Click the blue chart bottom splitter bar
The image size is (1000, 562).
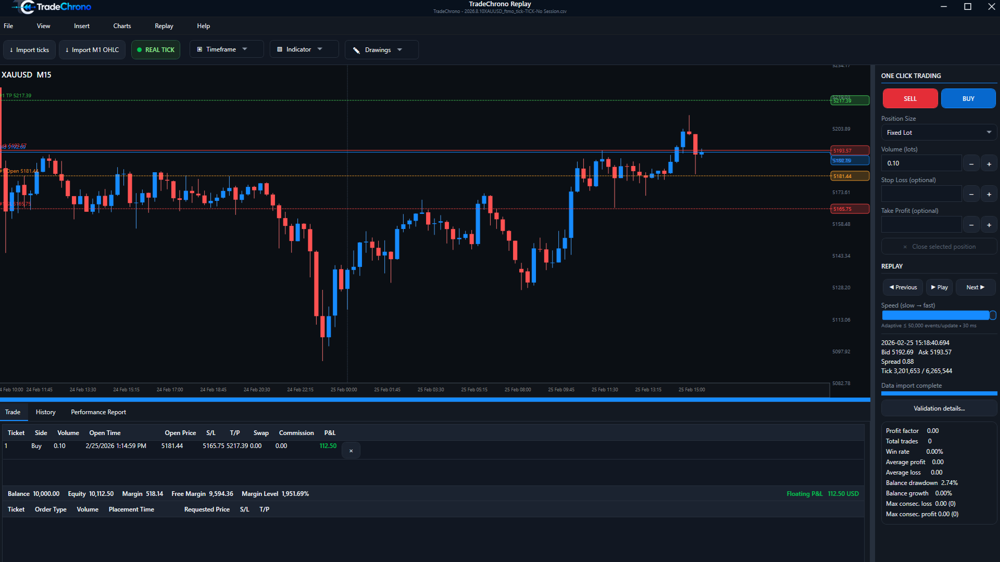coord(435,400)
